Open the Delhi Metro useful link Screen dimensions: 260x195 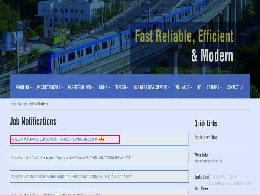(201, 188)
